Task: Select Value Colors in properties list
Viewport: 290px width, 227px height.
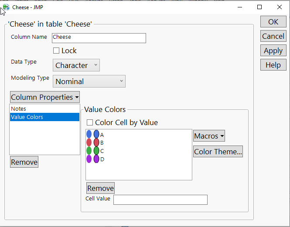Action: click(27, 117)
